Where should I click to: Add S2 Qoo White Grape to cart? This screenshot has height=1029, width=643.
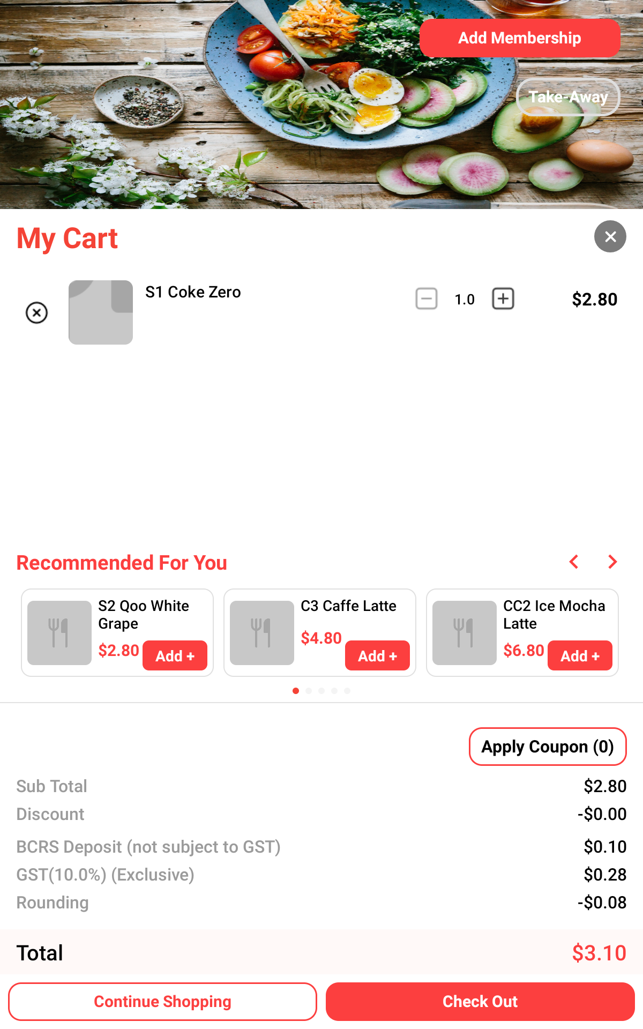[175, 655]
